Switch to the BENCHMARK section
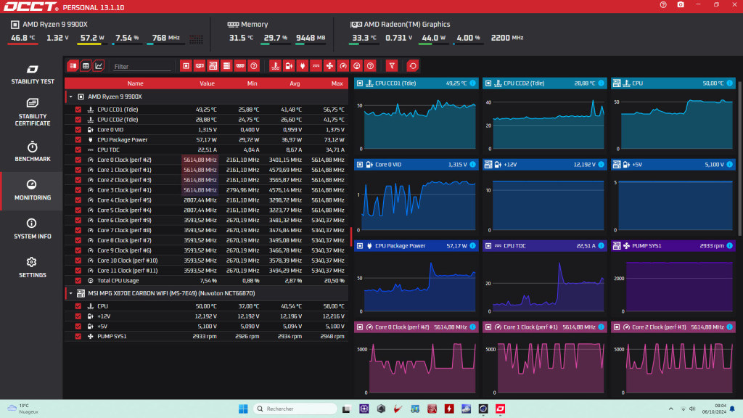Screen dimensions: 743x418 tap(32, 150)
